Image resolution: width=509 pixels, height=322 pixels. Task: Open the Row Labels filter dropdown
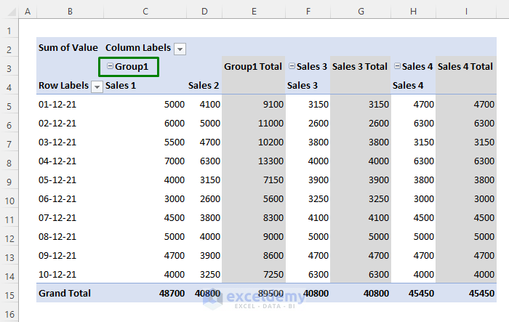click(97, 86)
